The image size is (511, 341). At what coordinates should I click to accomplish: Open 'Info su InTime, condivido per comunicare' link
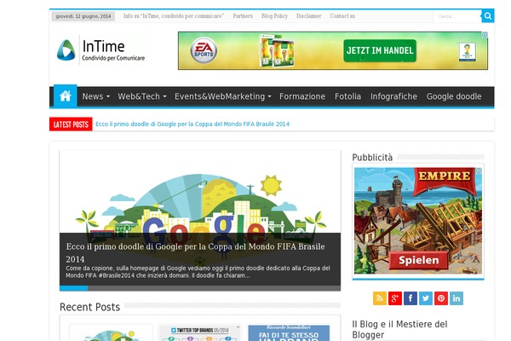[174, 16]
